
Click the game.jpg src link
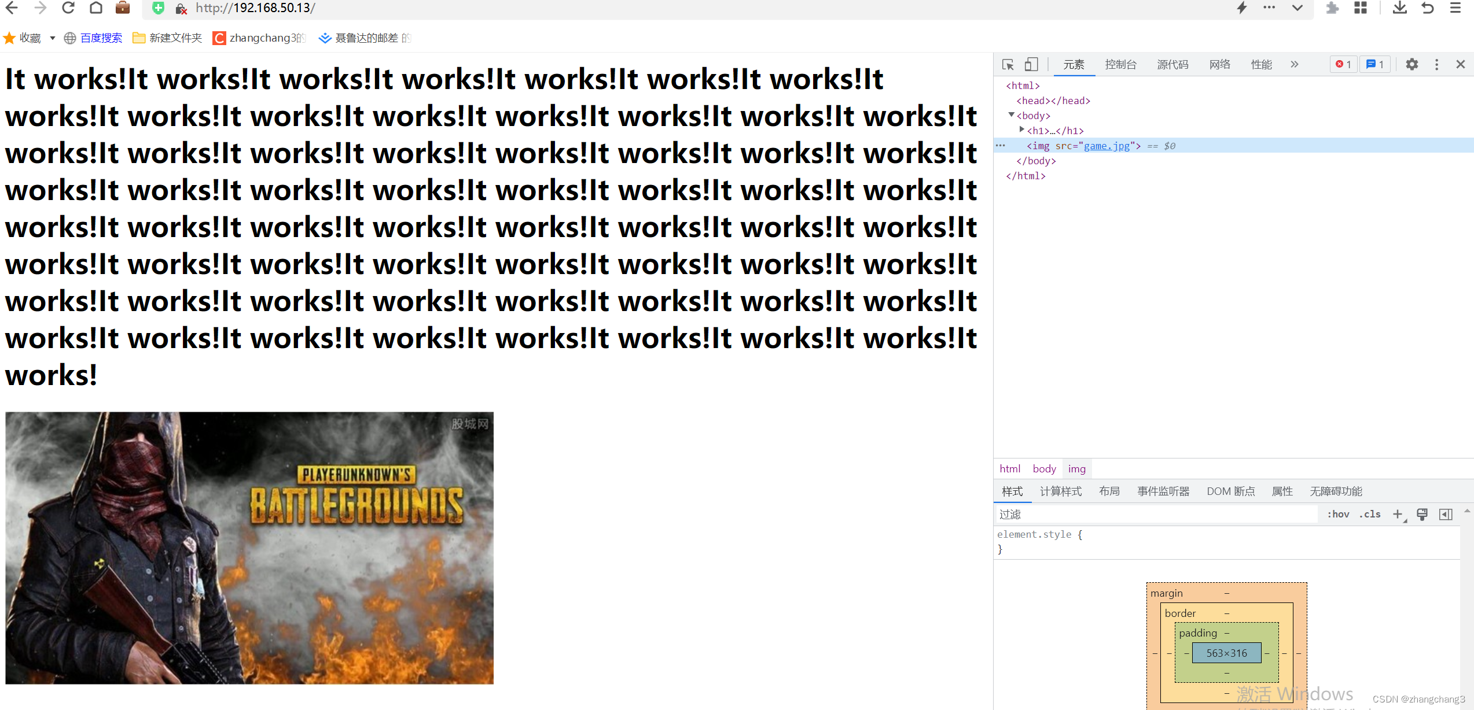tap(1107, 146)
